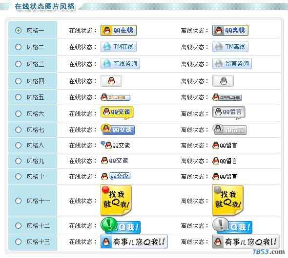Click QQ交谈 icon in 风格八 row
288x258 pixels.
(x=116, y=145)
